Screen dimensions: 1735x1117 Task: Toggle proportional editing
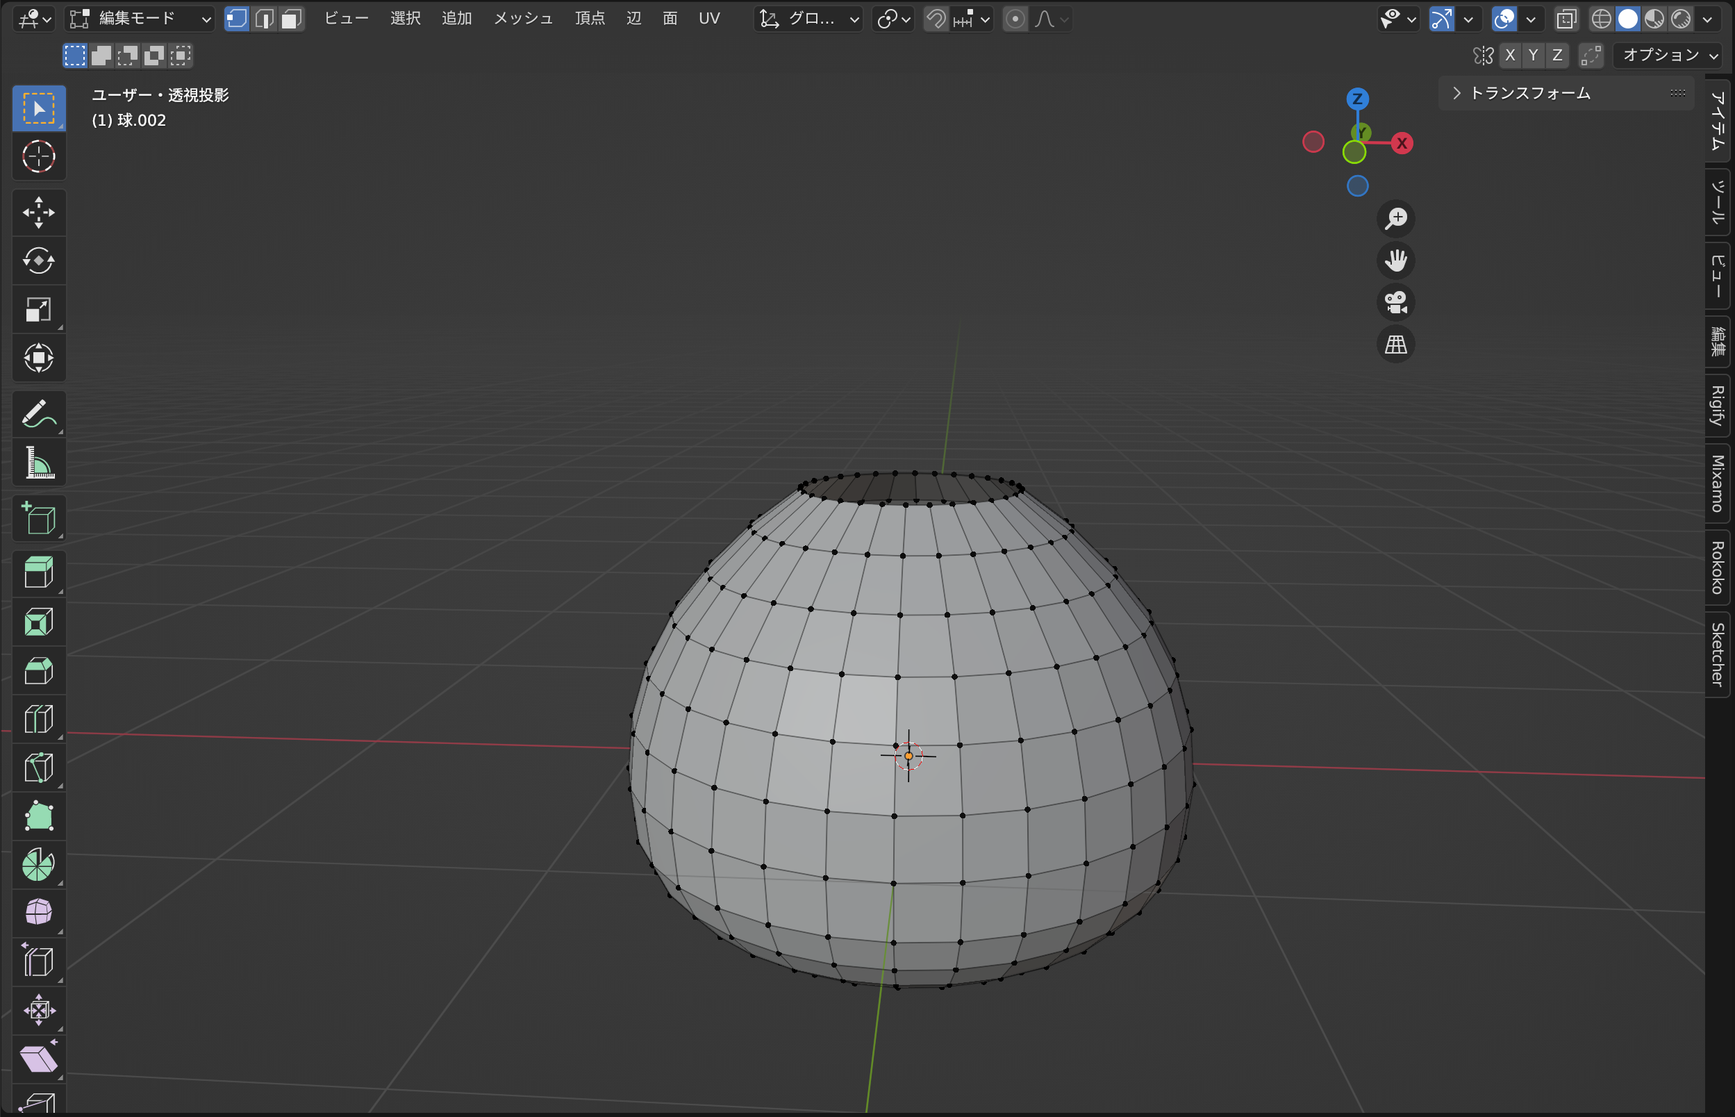1015,19
